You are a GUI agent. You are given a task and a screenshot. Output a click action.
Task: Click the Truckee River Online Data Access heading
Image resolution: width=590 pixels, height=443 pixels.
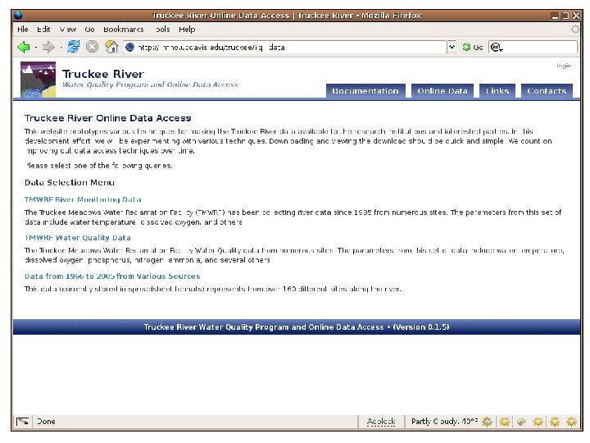click(108, 118)
